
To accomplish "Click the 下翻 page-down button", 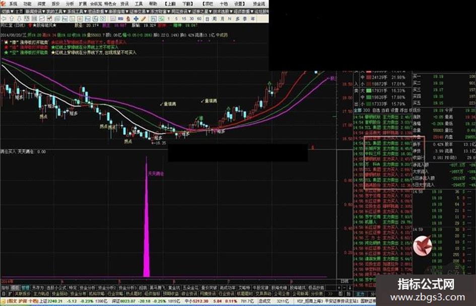I will tap(187, 4).
